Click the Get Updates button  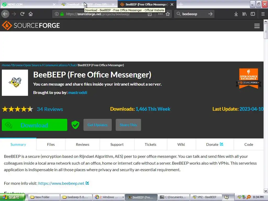[x=98, y=125]
